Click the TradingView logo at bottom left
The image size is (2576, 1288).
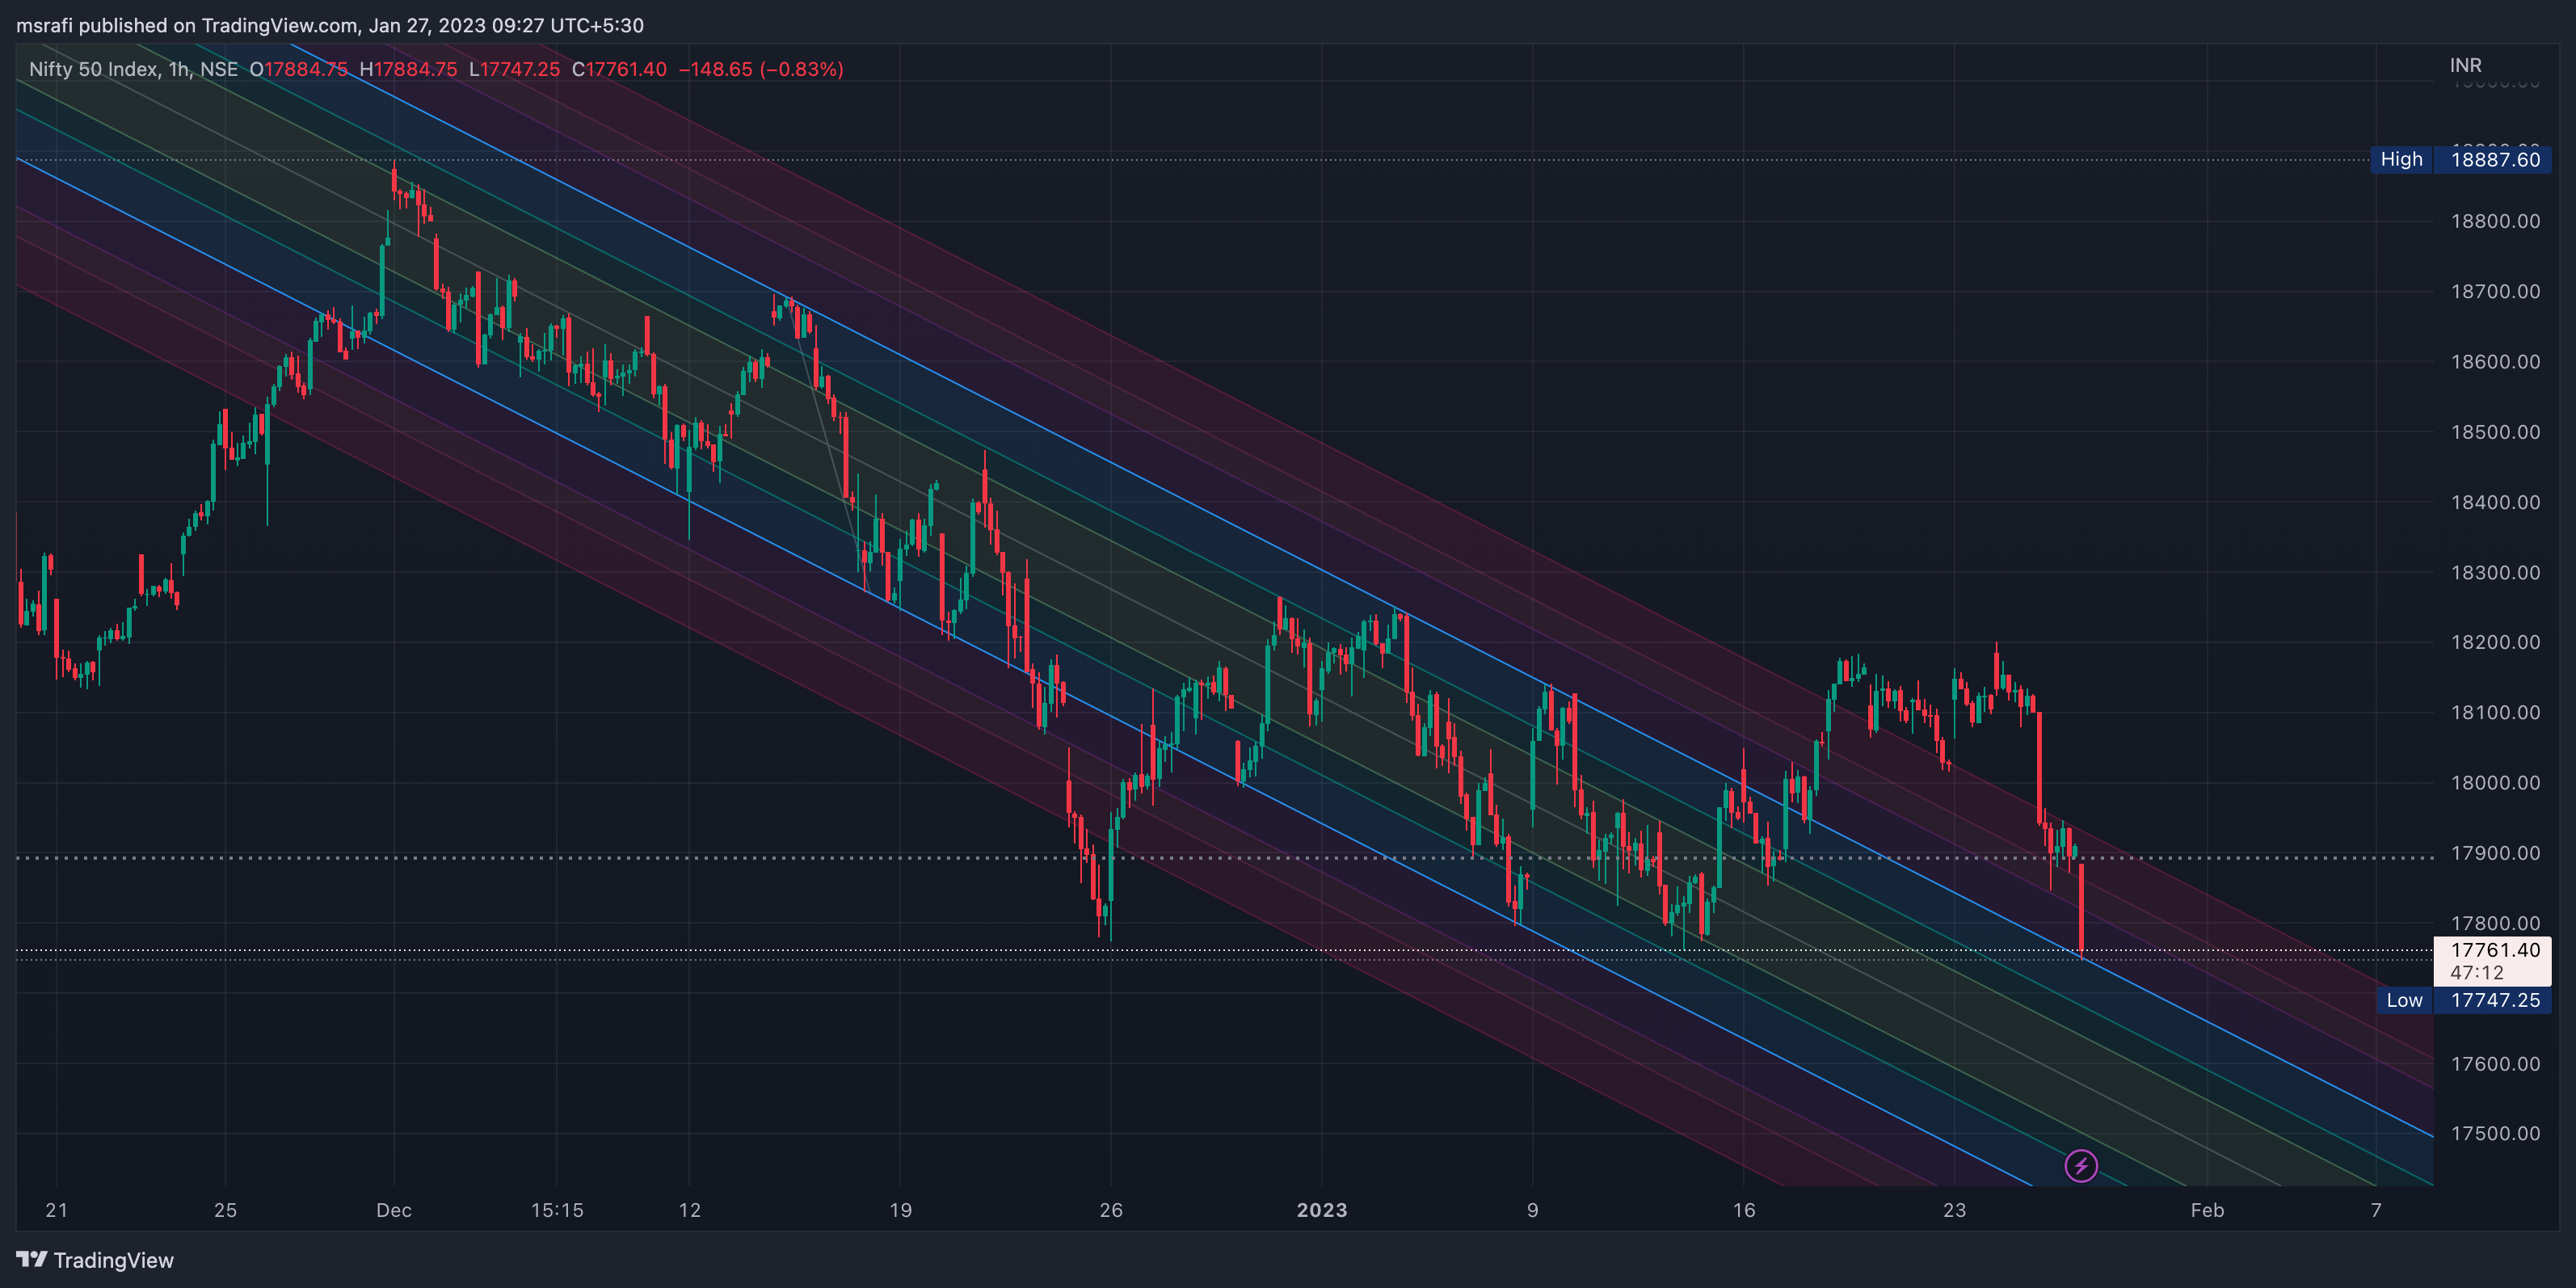click(95, 1260)
